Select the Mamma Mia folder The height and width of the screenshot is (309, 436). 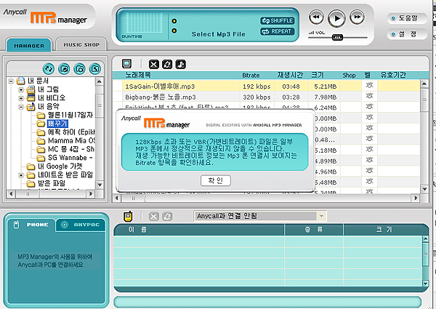[x=71, y=141]
